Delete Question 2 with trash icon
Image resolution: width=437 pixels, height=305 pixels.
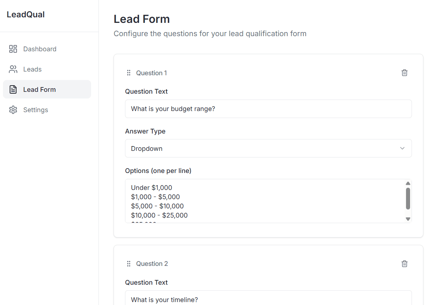tap(405, 264)
